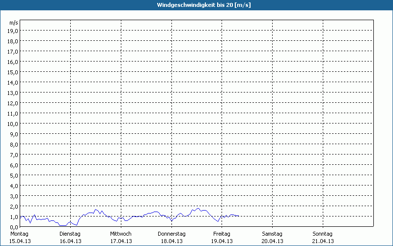Click the 12,0 y-axis value
The height and width of the screenshot is (246, 393).
[13, 103]
